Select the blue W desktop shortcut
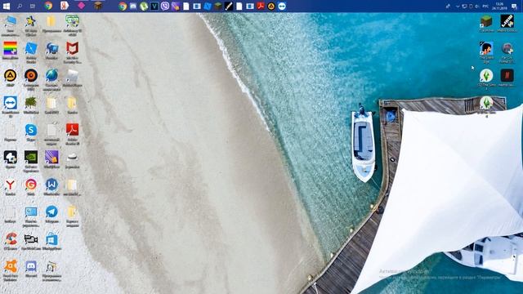The width and height of the screenshot is (523, 294). tap(51, 187)
